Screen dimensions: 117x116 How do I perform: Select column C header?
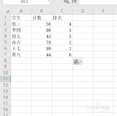coord(62,11)
